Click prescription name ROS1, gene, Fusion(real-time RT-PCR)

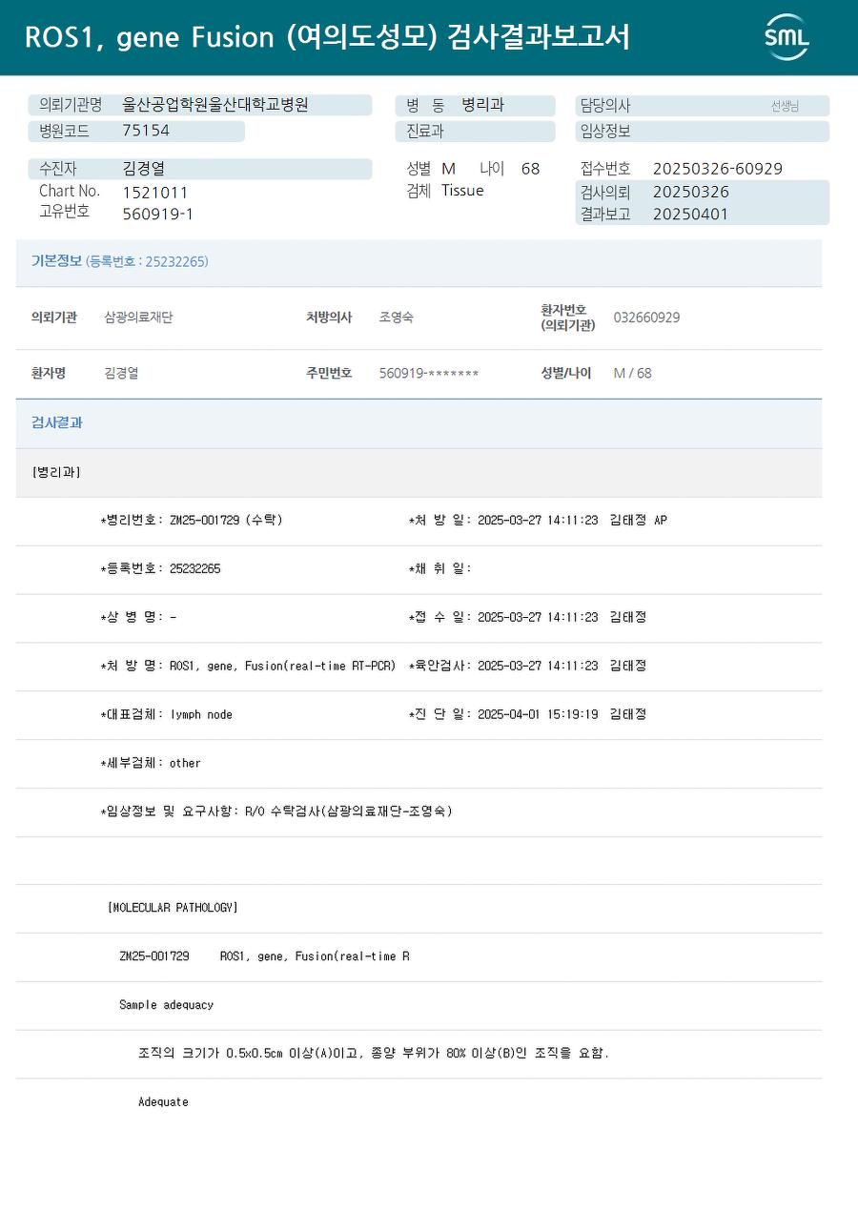(282, 667)
